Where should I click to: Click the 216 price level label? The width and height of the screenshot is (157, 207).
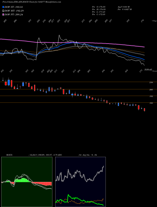(x=151, y=82)
